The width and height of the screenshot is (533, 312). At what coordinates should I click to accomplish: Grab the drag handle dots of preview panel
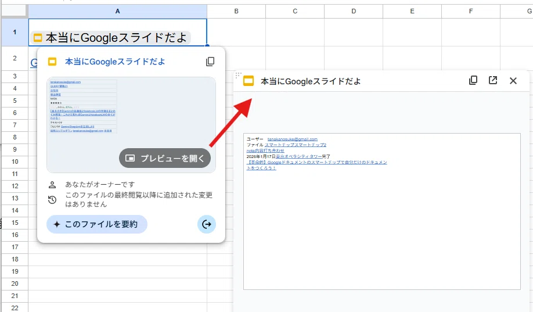(x=238, y=74)
